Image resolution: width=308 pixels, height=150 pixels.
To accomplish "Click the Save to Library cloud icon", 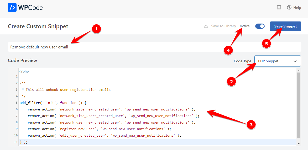I will [206, 26].
